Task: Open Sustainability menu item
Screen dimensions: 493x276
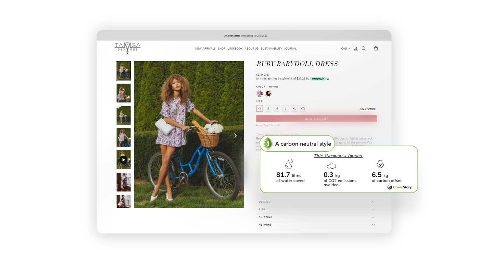Action: point(271,49)
